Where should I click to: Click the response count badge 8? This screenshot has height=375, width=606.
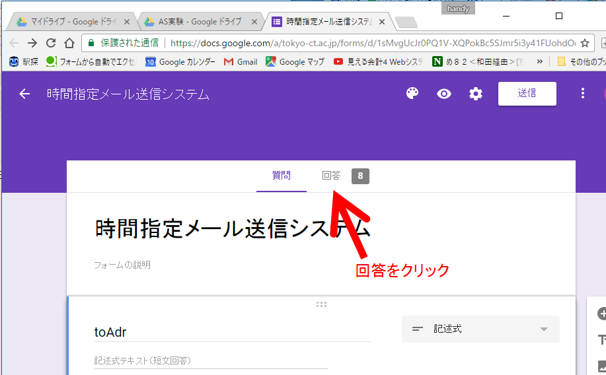click(x=360, y=176)
